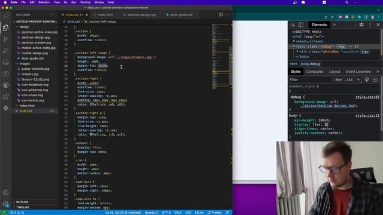Open the Terminal menu
The width and height of the screenshot is (383, 215).
tap(85, 2)
